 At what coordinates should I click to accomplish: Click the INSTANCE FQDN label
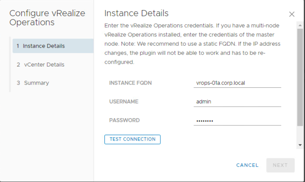tap(130, 83)
